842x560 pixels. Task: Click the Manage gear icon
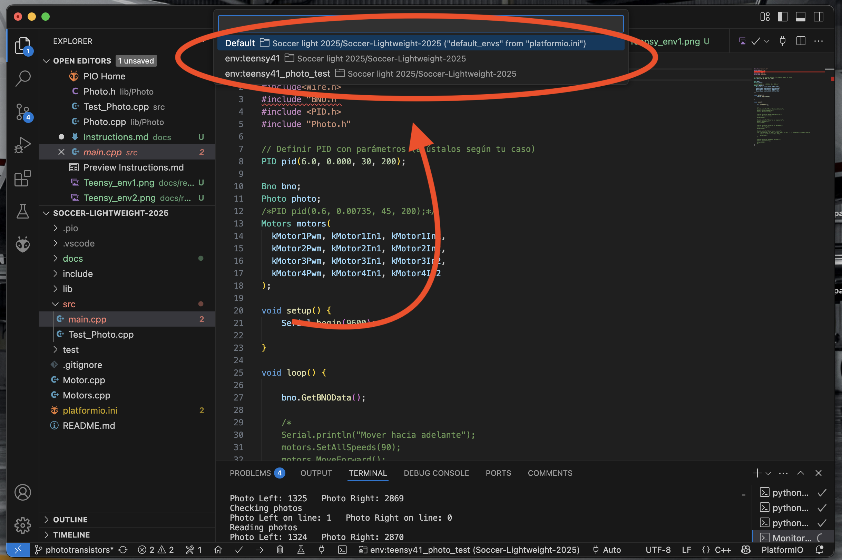click(23, 525)
